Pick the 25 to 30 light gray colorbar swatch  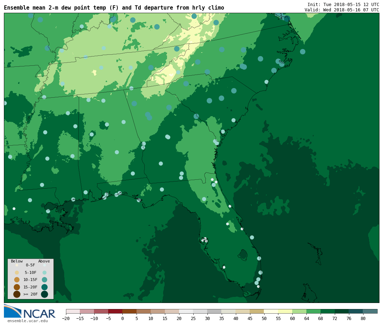[x=200, y=311]
